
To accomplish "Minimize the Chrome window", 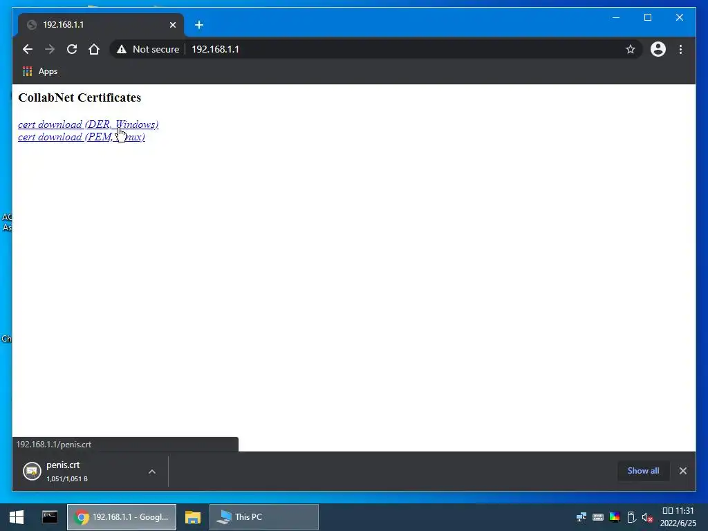I will click(616, 17).
